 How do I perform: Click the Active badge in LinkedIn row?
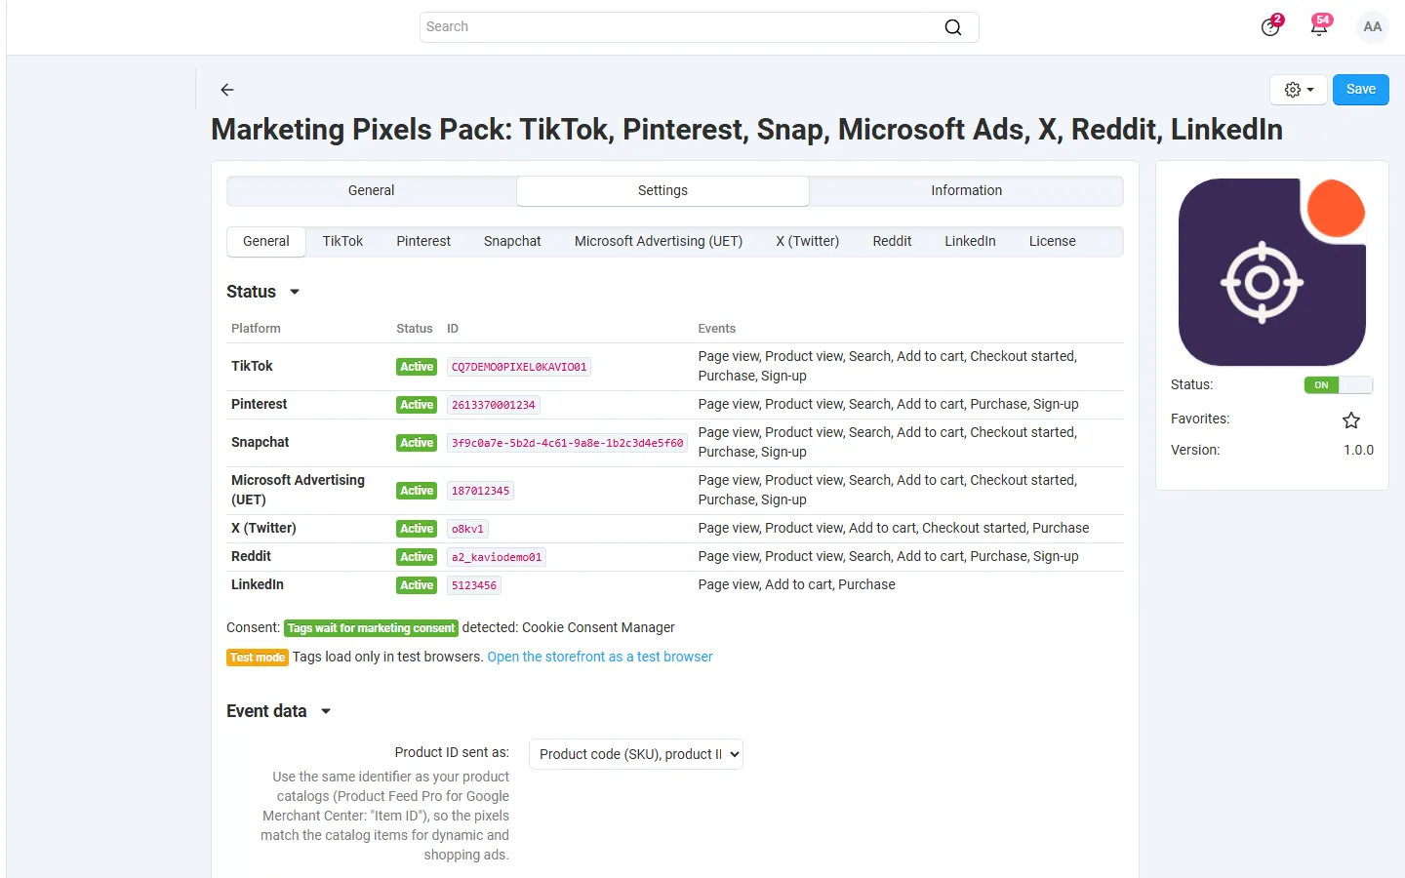pyautogui.click(x=417, y=586)
